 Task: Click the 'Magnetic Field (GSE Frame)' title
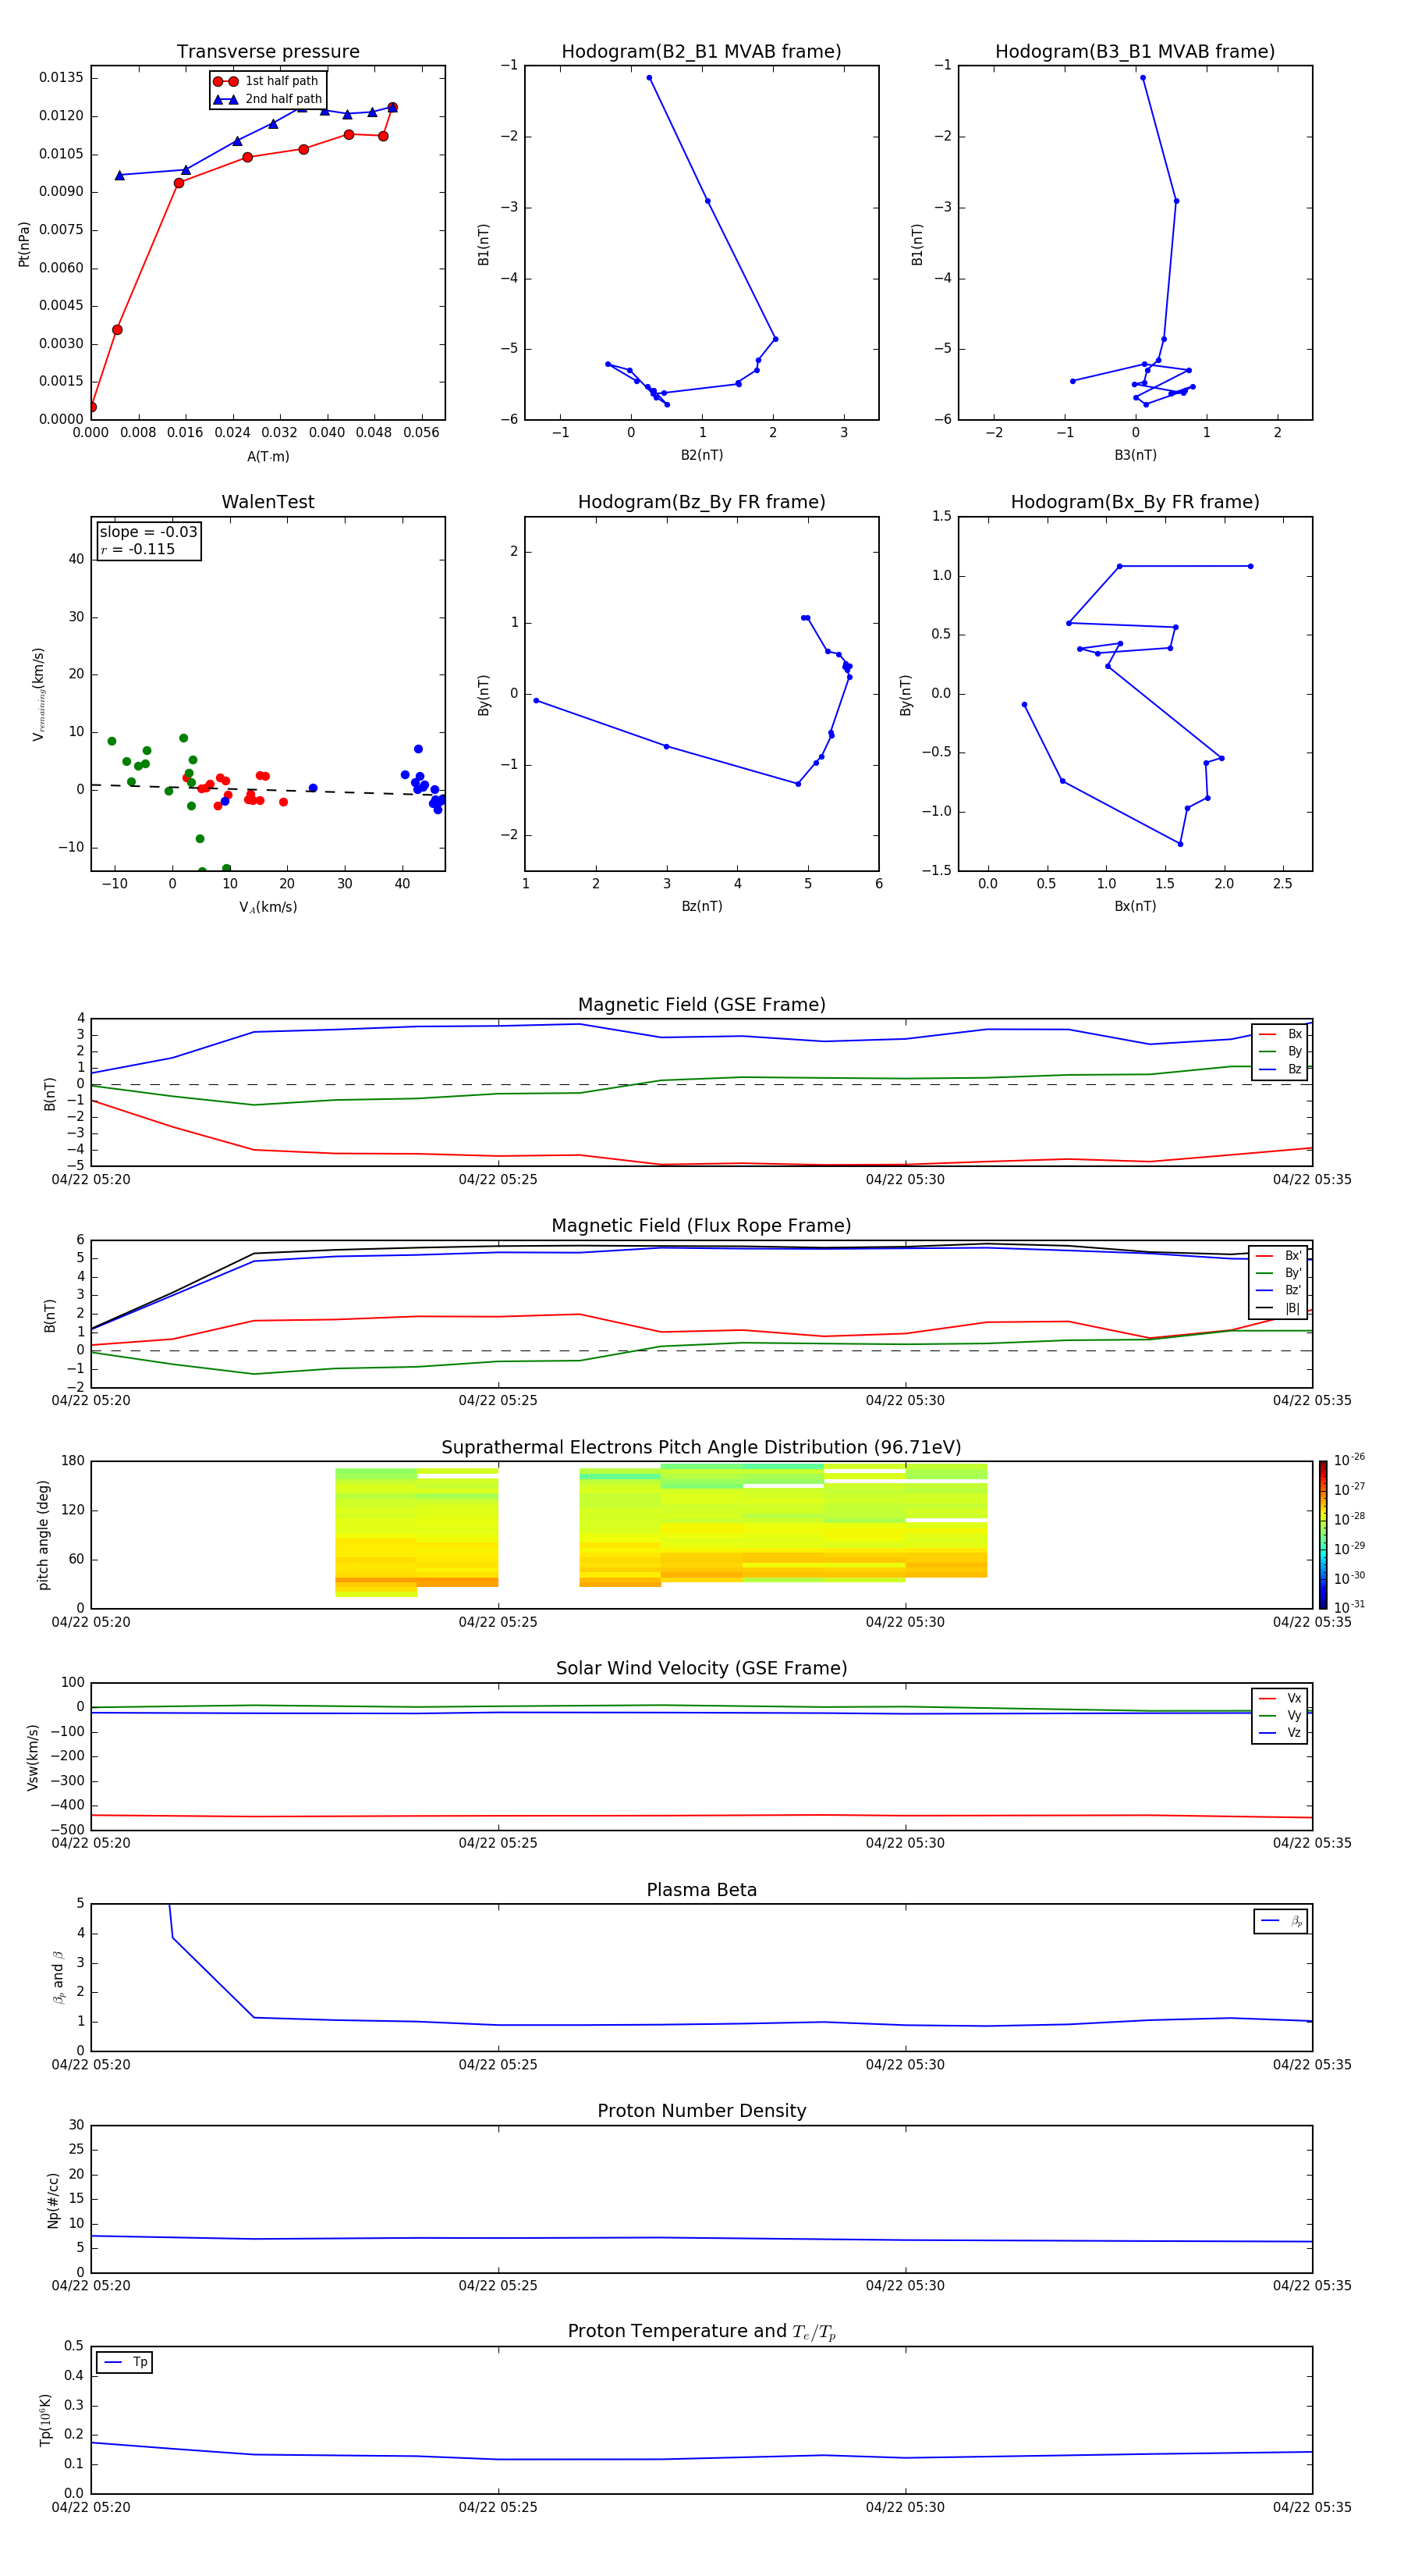(x=701, y=1005)
